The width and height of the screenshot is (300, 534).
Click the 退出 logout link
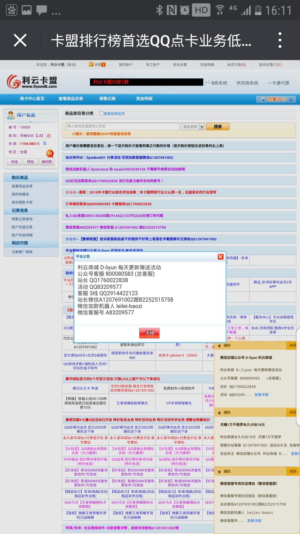(71, 65)
